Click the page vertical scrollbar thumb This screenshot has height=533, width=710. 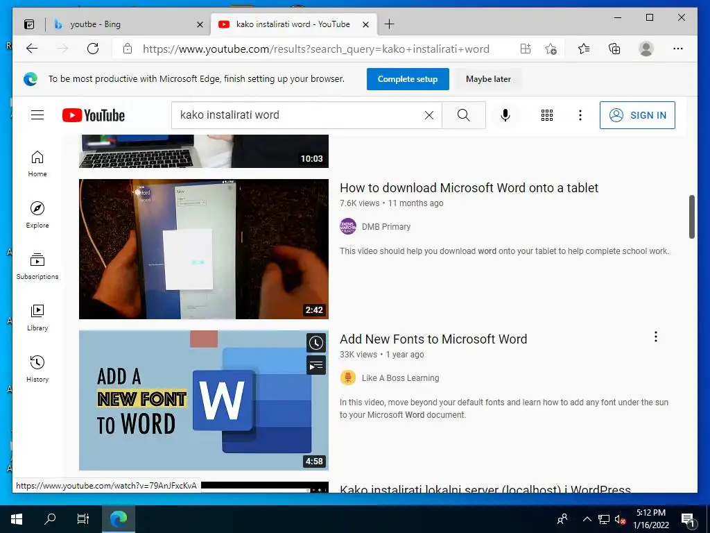click(x=691, y=217)
